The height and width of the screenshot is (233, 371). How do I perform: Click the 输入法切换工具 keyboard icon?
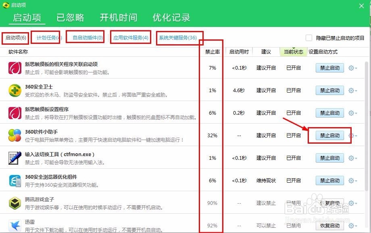point(15,158)
